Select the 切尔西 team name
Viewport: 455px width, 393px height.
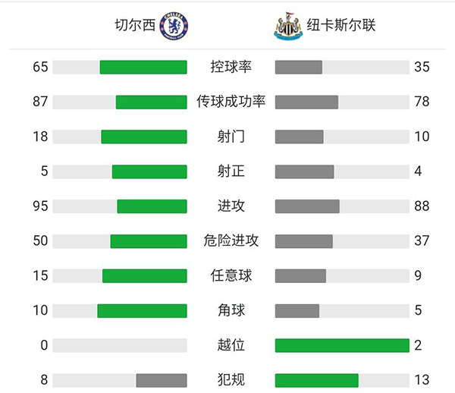tap(136, 27)
